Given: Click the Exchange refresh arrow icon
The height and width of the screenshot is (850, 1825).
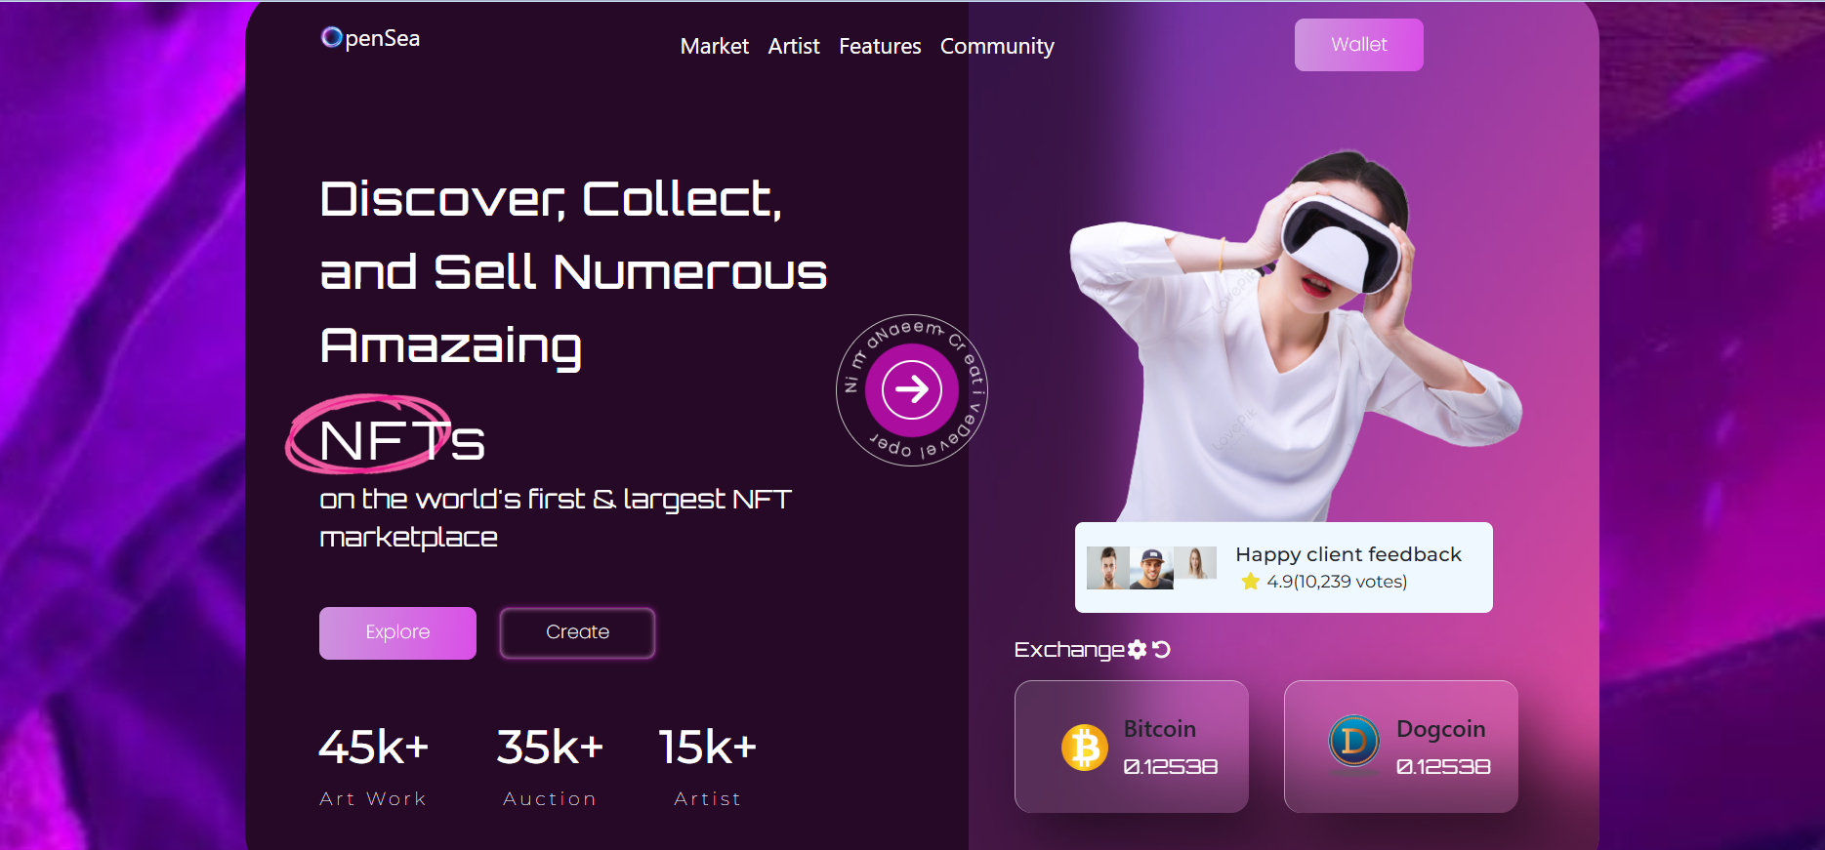Looking at the screenshot, I should [x=1161, y=649].
